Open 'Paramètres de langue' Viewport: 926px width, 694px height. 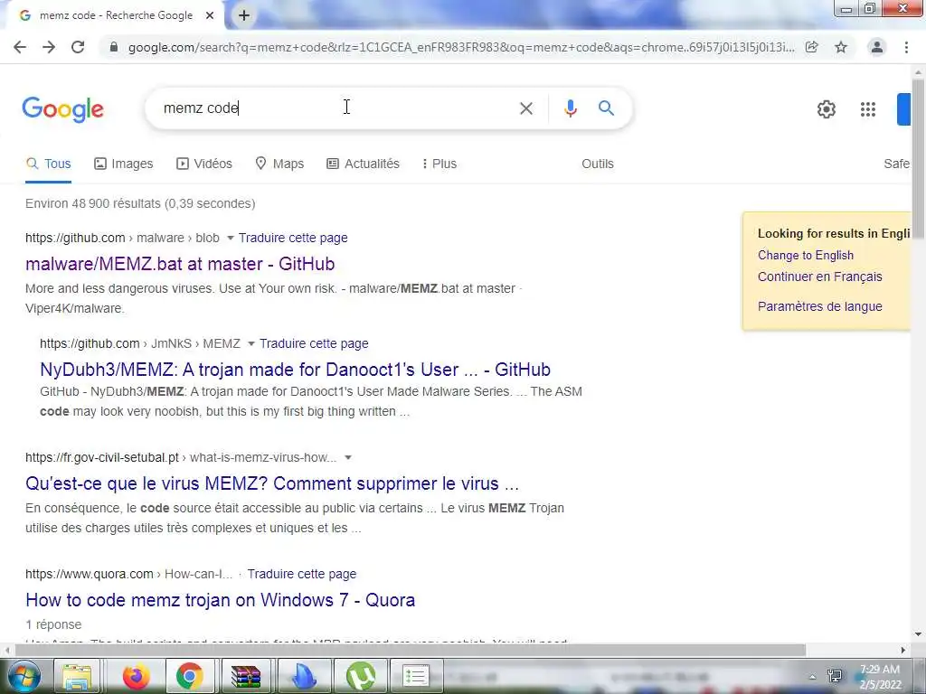click(819, 306)
